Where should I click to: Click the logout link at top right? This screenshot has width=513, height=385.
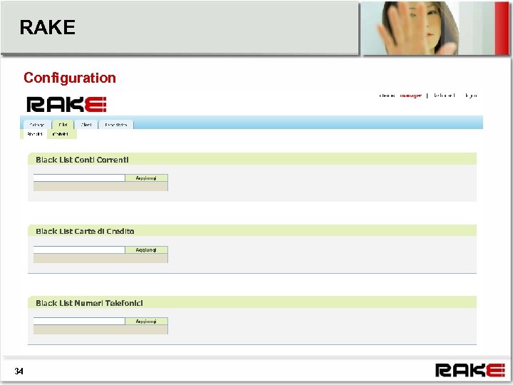(471, 96)
